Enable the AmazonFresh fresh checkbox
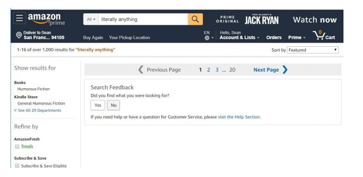This screenshot has height=177, width=363. [17, 146]
